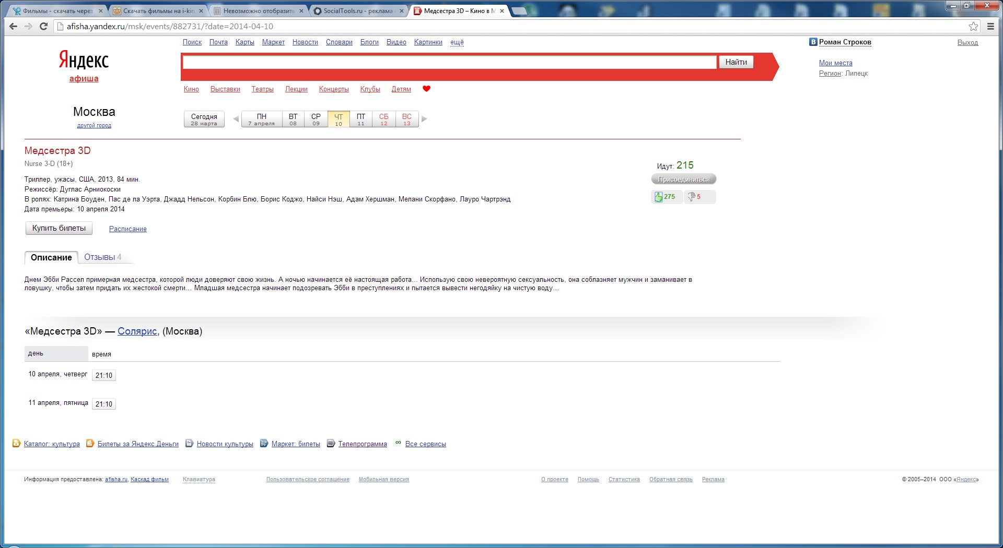Switch to the SocialTools.ru tab
The image size is (1003, 548).
coord(358,11)
